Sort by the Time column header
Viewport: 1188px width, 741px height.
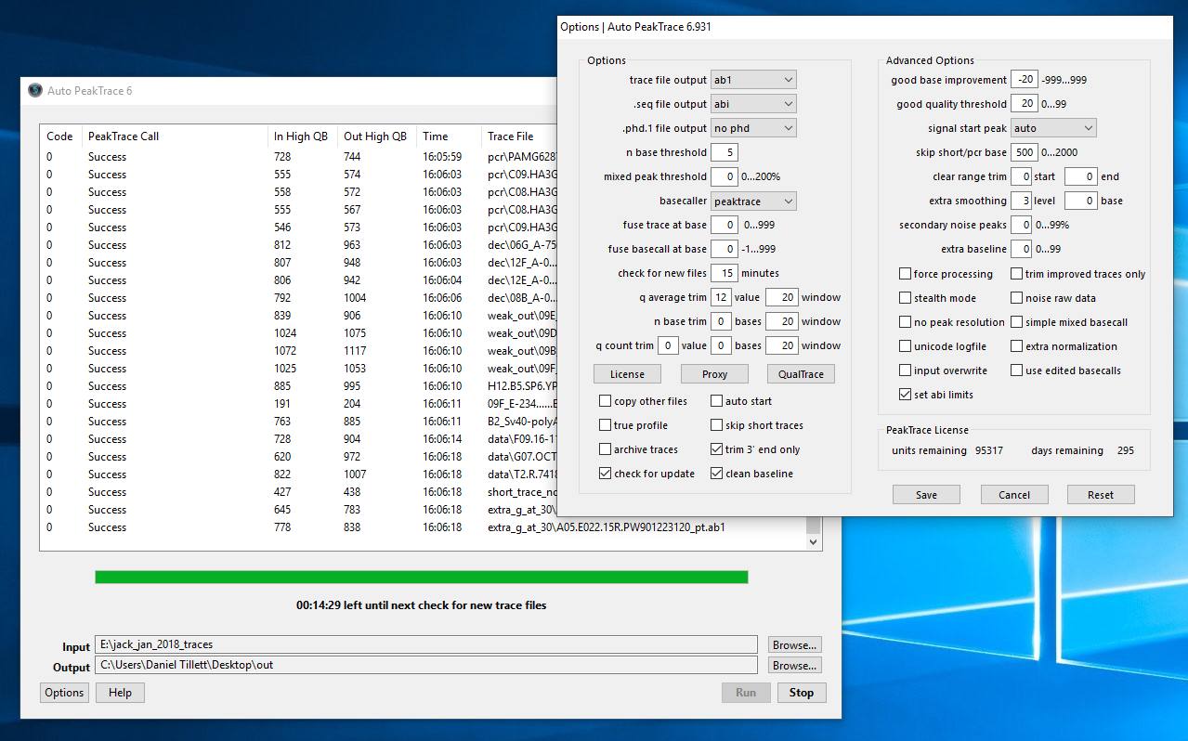pos(449,136)
